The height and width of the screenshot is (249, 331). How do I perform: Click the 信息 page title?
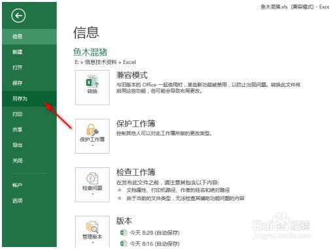tap(86, 33)
